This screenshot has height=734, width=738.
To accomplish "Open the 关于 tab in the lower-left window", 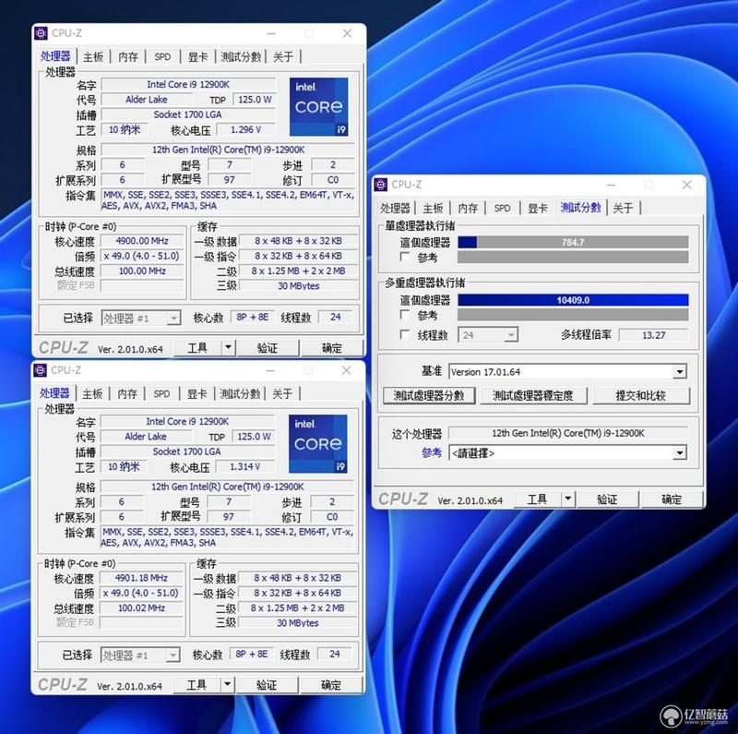I will tap(282, 394).
